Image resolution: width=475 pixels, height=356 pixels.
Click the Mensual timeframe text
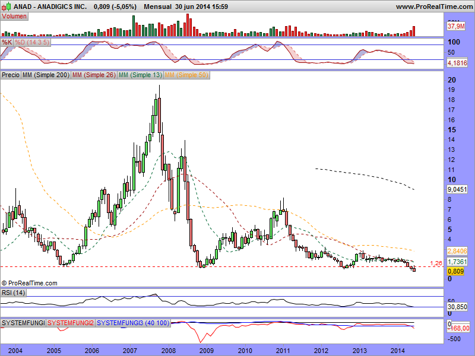point(157,7)
